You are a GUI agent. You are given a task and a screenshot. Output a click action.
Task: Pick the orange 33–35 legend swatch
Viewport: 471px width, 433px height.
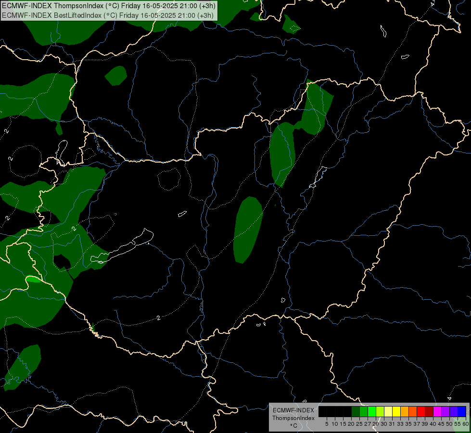[405, 411]
